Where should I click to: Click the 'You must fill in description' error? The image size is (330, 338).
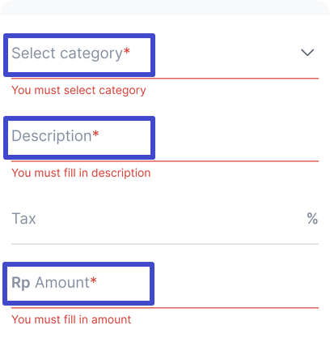[x=81, y=173]
